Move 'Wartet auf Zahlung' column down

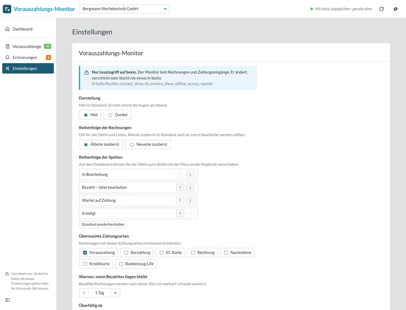190,201
